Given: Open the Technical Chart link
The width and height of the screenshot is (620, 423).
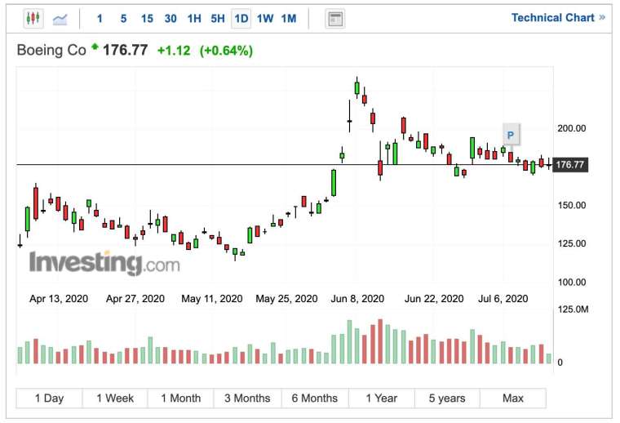Looking at the screenshot, I should (558, 18).
